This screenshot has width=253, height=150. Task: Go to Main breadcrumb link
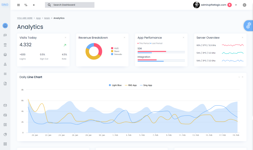pyautogui.click(x=47, y=18)
